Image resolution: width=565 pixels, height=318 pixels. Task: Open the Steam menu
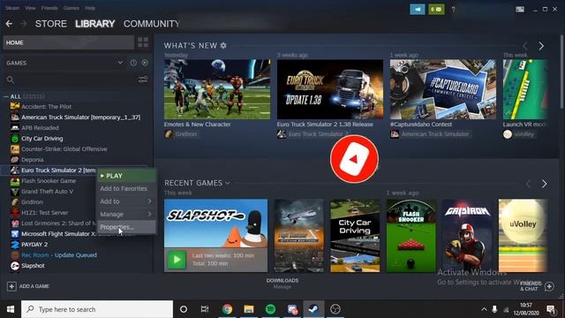pyautogui.click(x=12, y=8)
